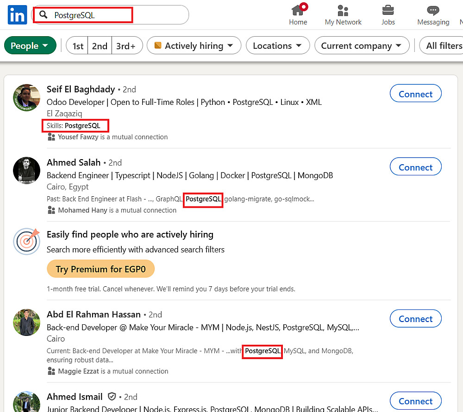The height and width of the screenshot is (412, 463).
Task: Open My Network people icon
Action: point(343,10)
